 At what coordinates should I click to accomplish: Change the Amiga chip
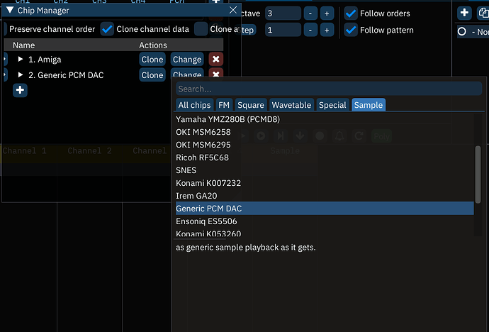[187, 60]
